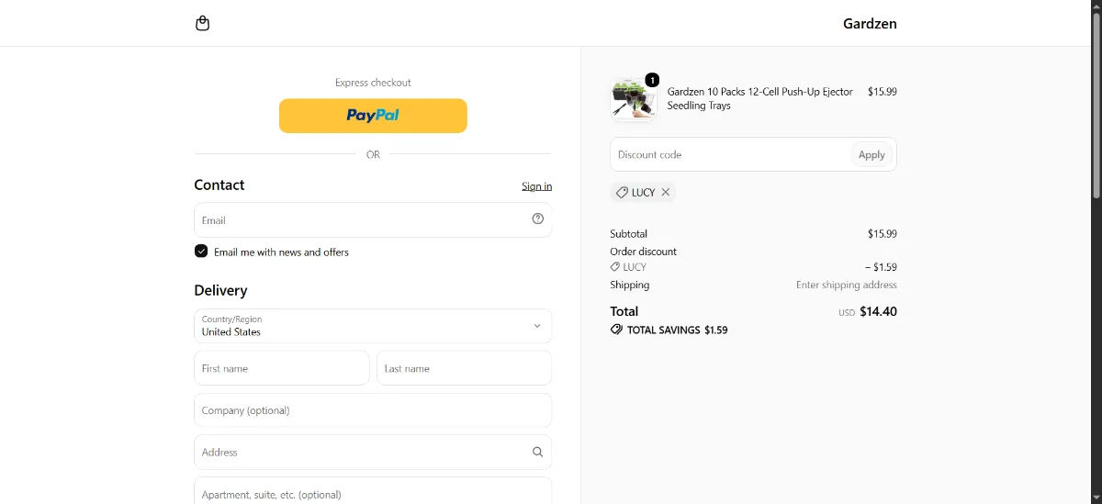Viewport: 1102px width, 504px height.
Task: Click the Delivery heading
Action: [220, 290]
